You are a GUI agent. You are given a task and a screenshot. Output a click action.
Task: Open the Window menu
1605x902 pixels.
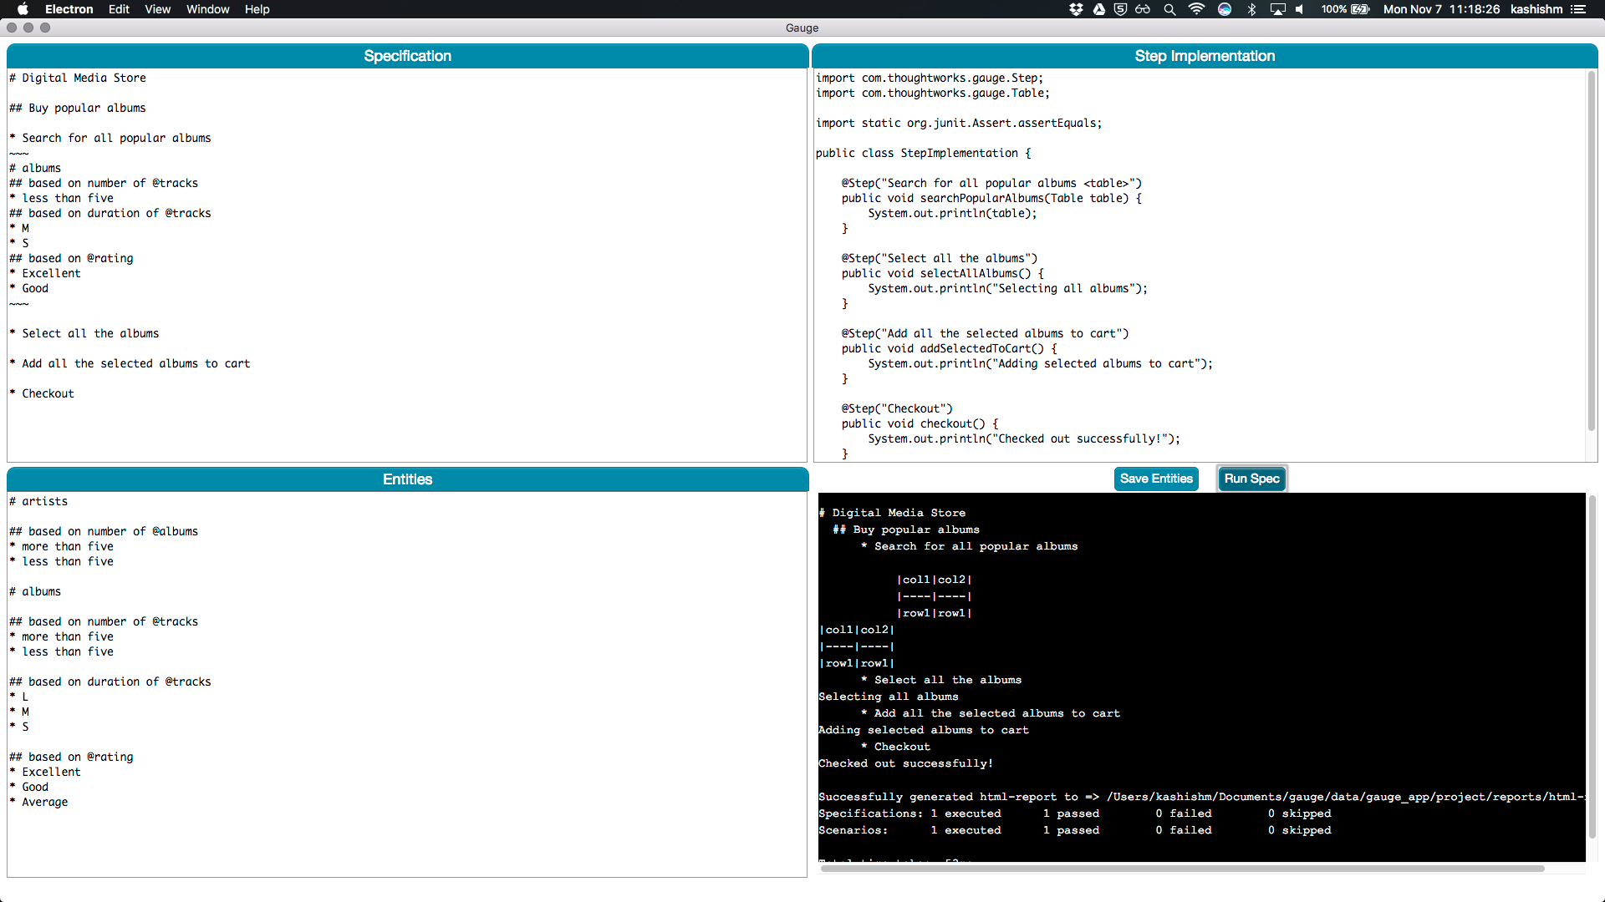coord(207,9)
